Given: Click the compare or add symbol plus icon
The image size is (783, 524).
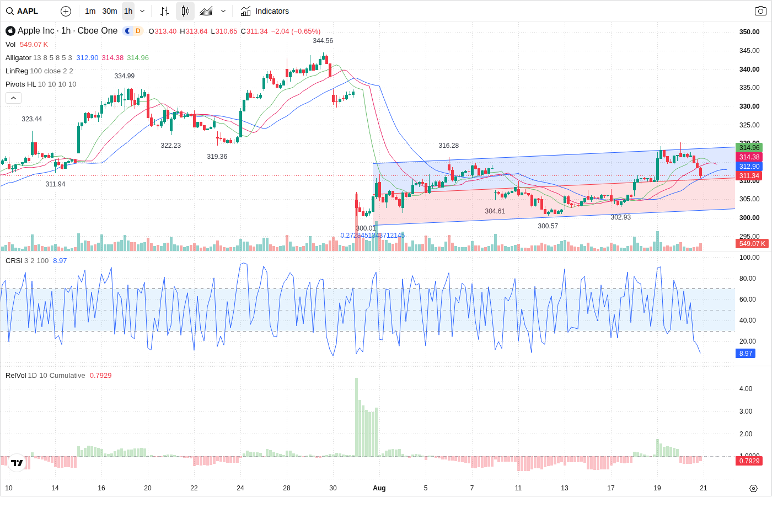Looking at the screenshot, I should 66,11.
